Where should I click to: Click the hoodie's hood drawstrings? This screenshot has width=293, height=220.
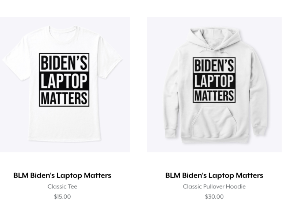click(x=212, y=49)
